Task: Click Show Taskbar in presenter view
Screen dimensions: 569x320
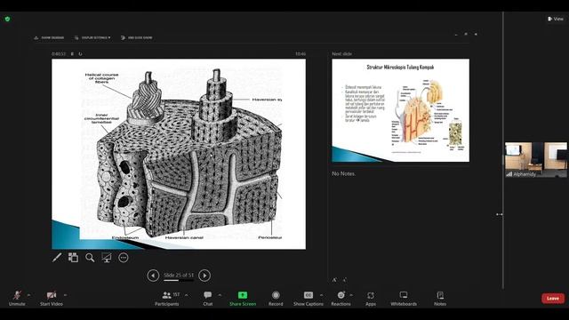Action: coord(49,37)
